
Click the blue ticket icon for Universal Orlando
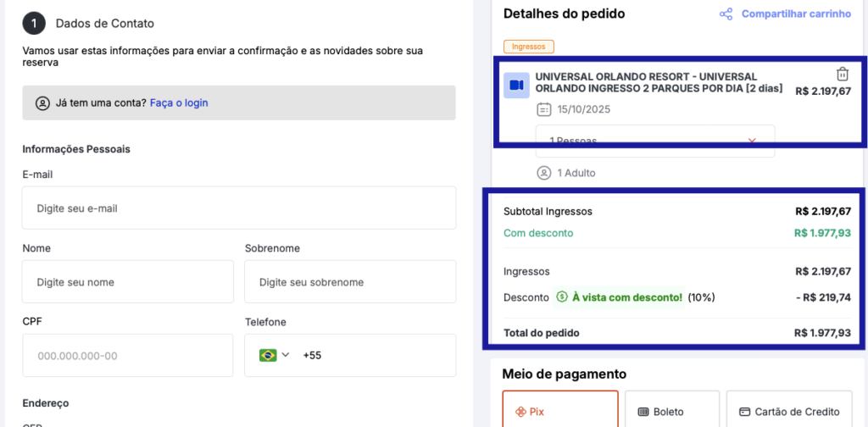click(516, 86)
